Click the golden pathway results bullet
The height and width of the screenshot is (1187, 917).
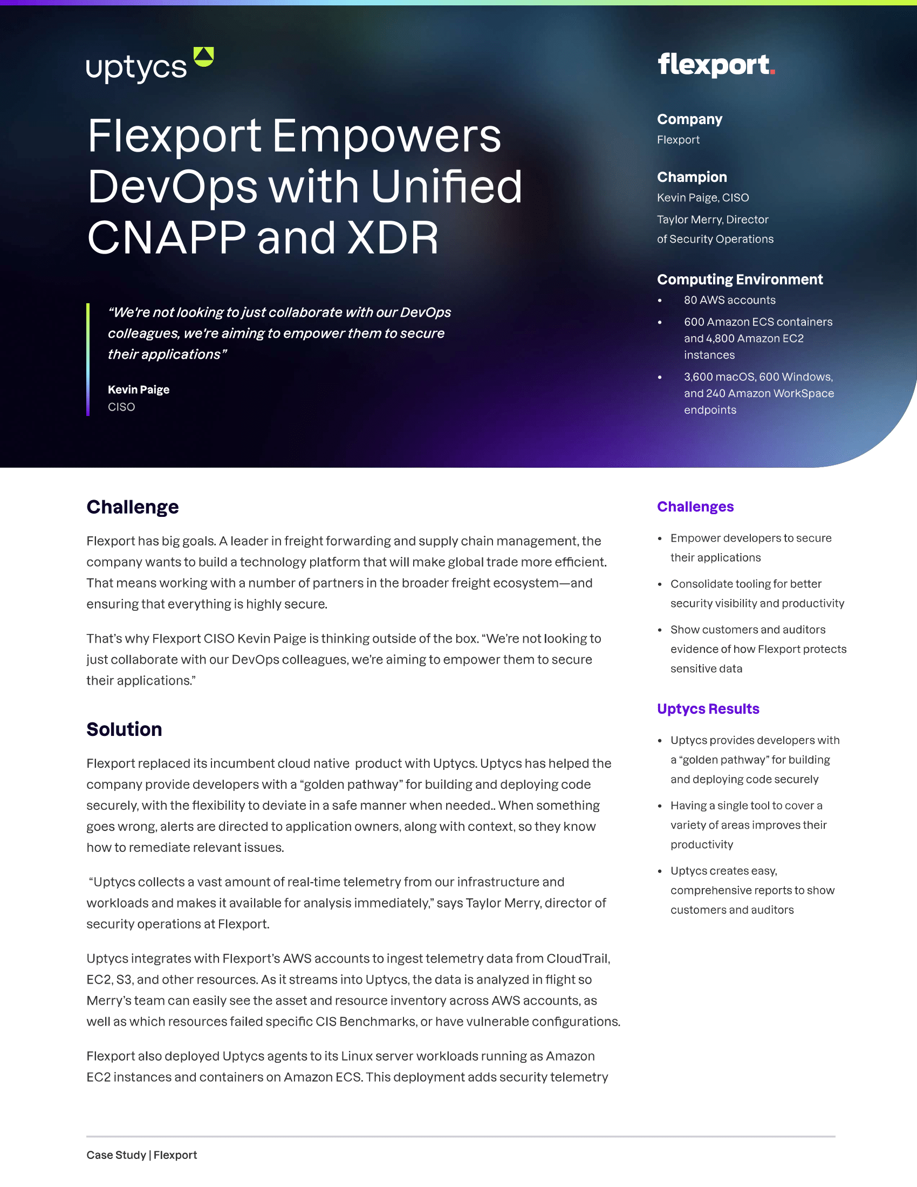(x=755, y=760)
